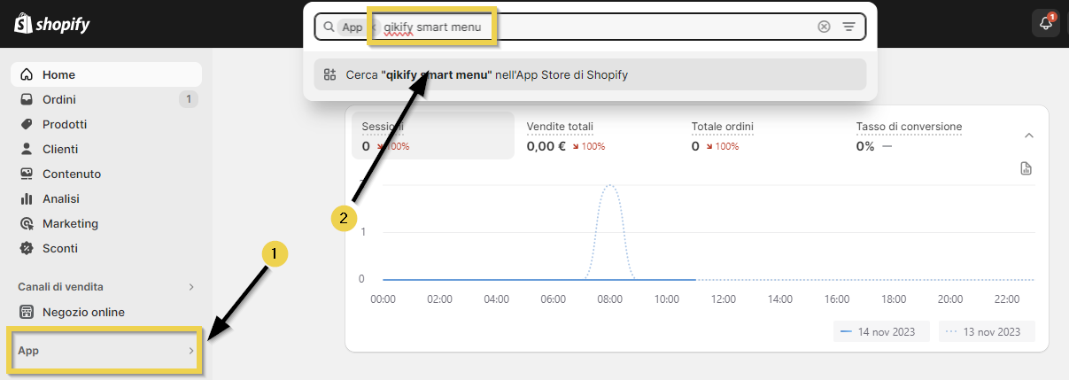The height and width of the screenshot is (380, 1069).
Task: Clear the search field with X icon
Action: 824,27
